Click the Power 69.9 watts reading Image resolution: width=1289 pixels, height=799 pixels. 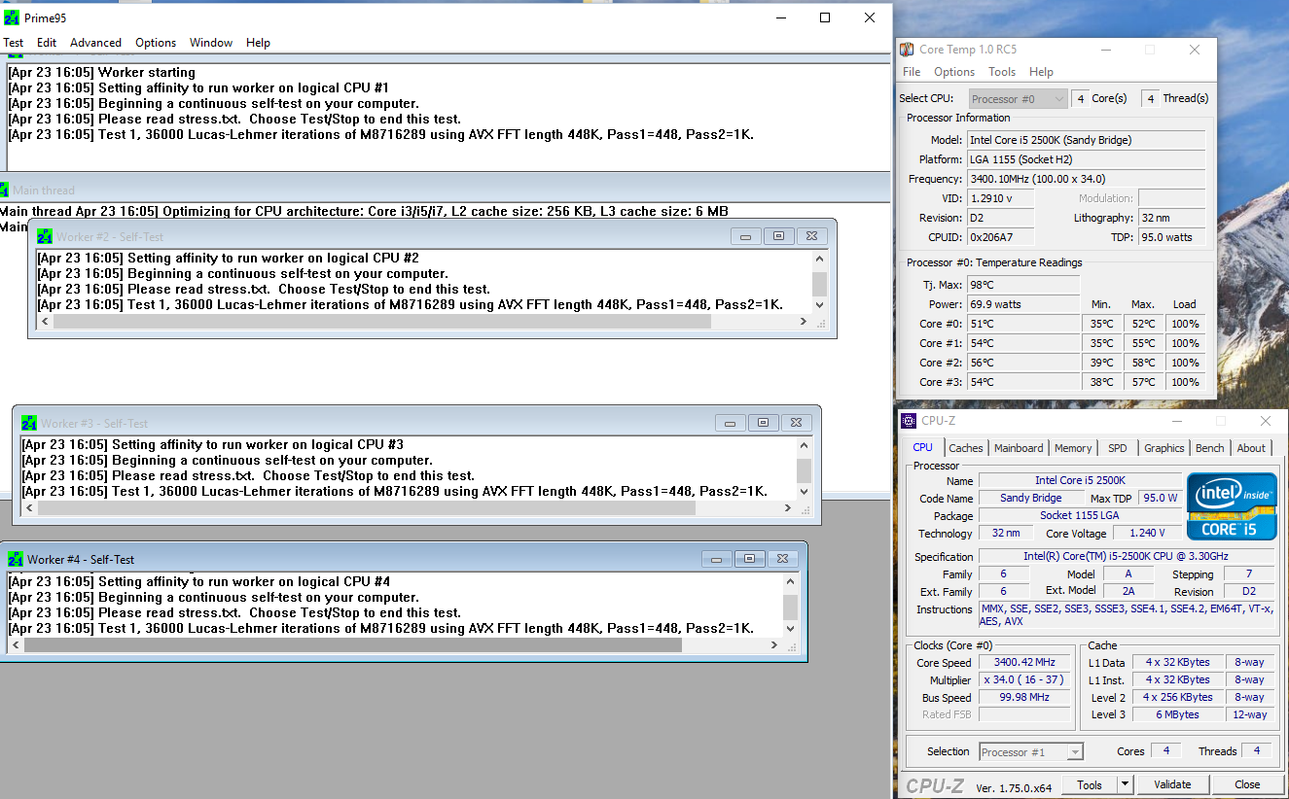(1023, 304)
